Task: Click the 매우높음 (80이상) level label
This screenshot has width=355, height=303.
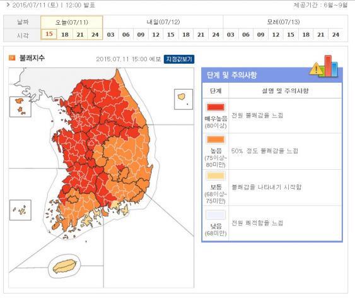Action: click(216, 122)
